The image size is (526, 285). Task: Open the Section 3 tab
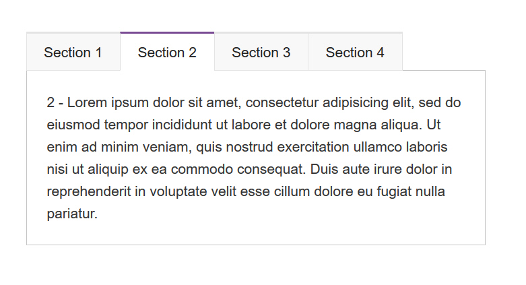point(261,53)
